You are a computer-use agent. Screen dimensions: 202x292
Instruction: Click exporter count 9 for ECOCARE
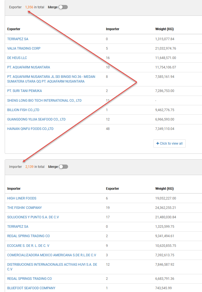click(x=107, y=246)
